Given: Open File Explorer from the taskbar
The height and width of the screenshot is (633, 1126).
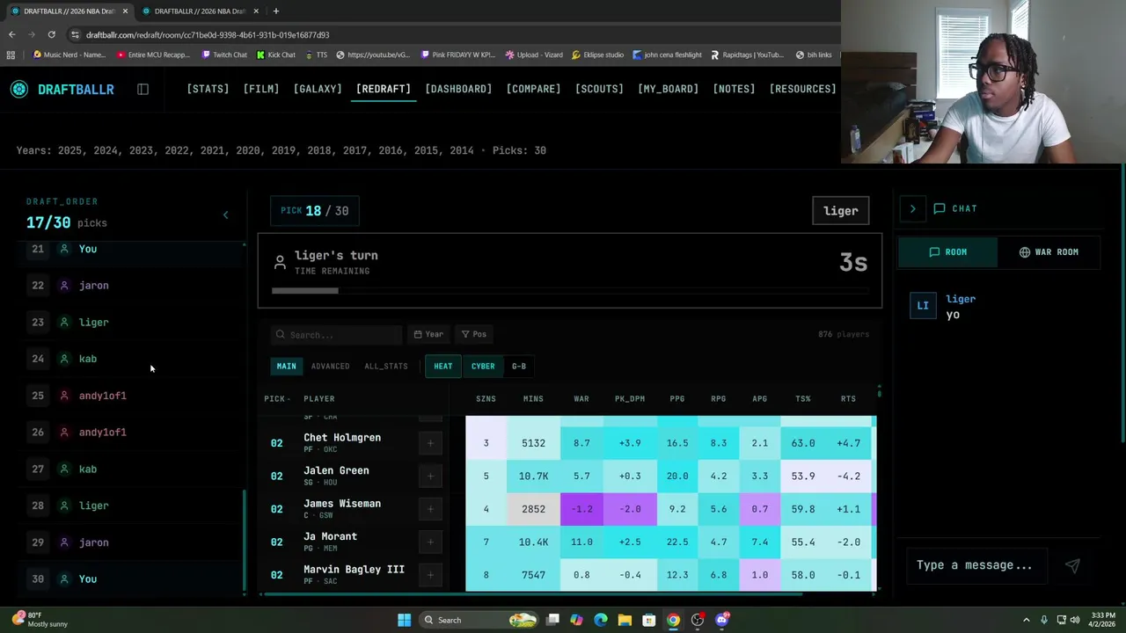Looking at the screenshot, I should [x=625, y=620].
